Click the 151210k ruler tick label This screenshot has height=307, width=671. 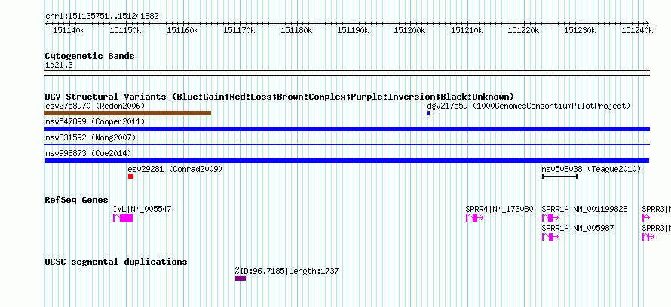click(467, 30)
